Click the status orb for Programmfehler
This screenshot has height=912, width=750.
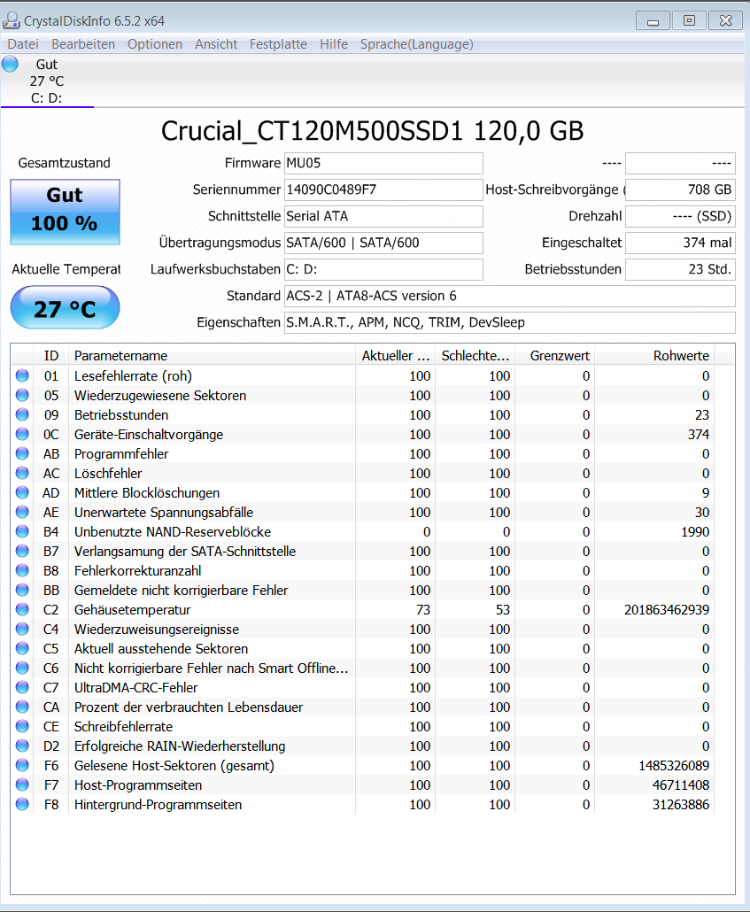coord(22,453)
